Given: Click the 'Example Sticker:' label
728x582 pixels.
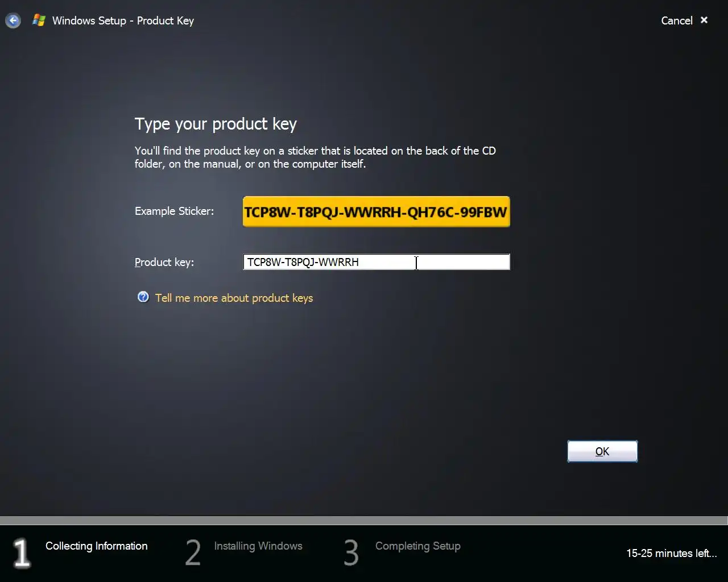Looking at the screenshot, I should tap(175, 211).
